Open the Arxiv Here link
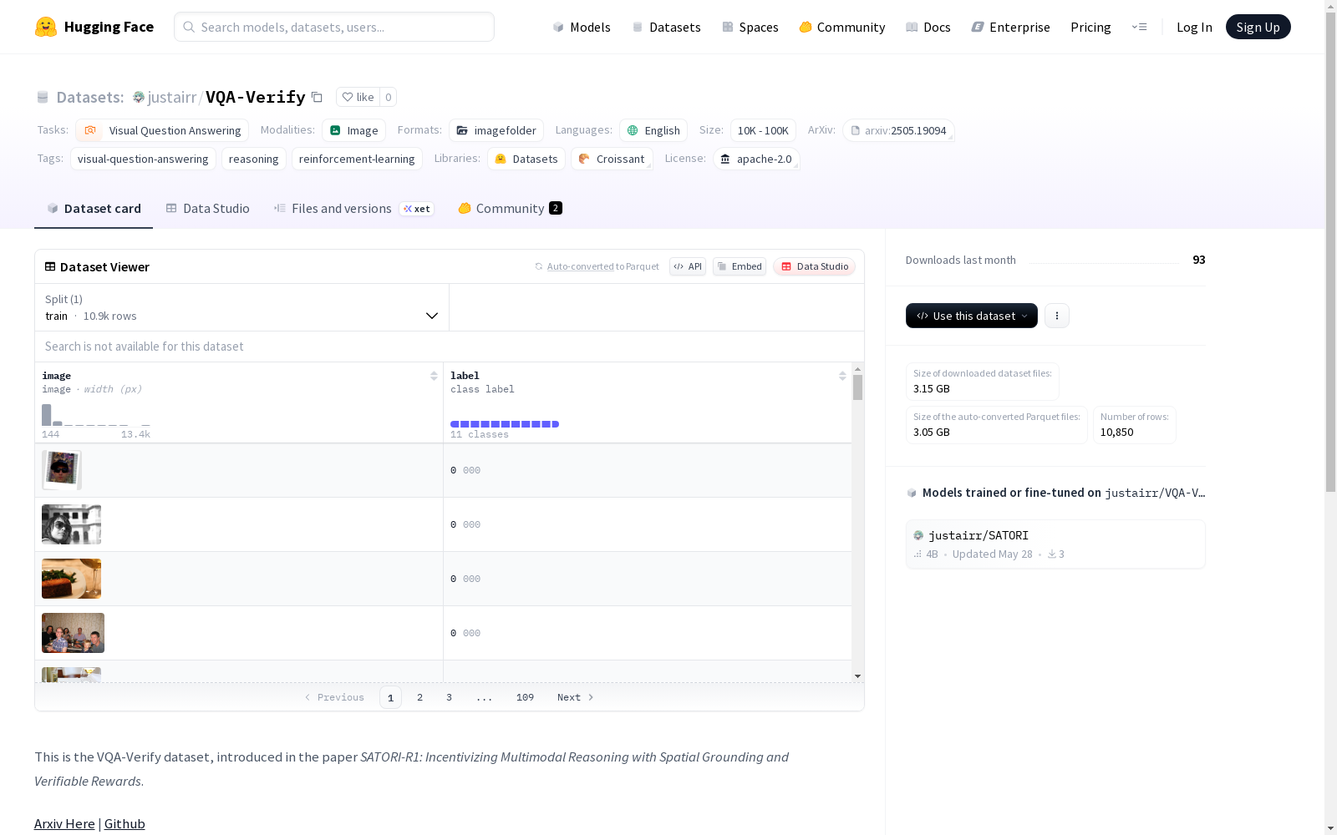The width and height of the screenshot is (1337, 835). 64,823
